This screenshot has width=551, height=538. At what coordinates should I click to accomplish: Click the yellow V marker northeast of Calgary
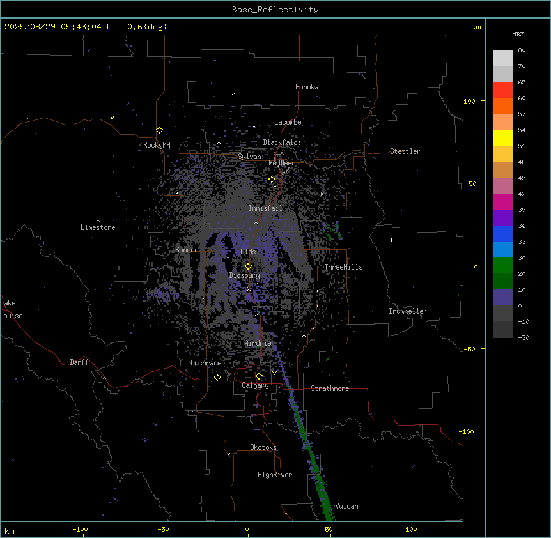click(x=274, y=373)
